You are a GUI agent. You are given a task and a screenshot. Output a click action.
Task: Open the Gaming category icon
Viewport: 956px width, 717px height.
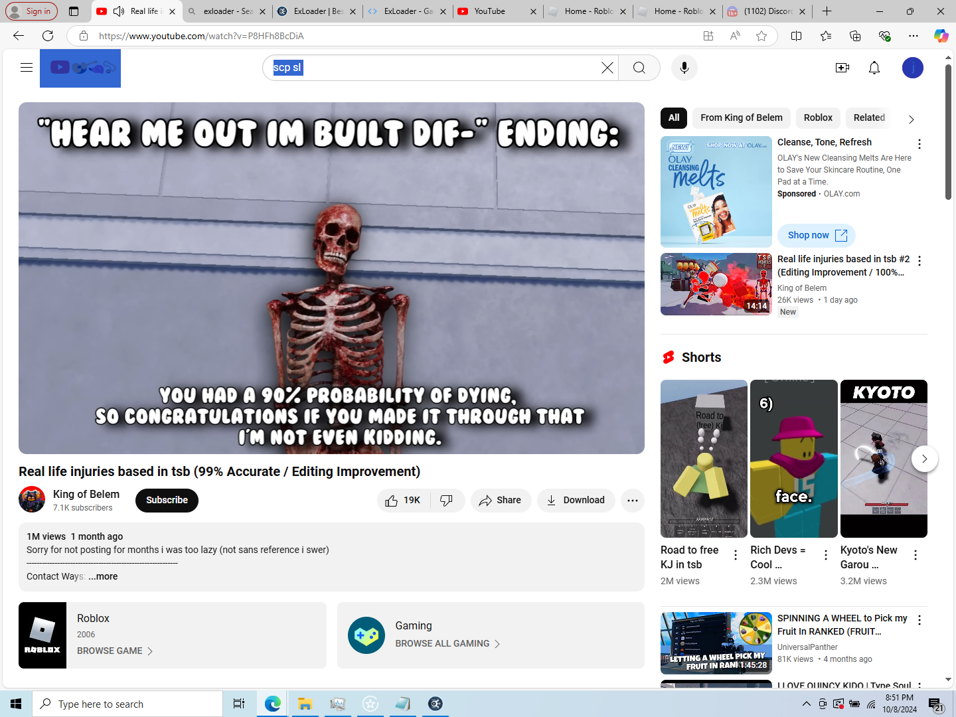coord(366,635)
